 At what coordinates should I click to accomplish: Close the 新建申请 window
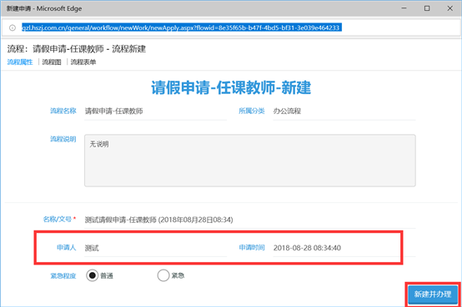(x=450, y=8)
